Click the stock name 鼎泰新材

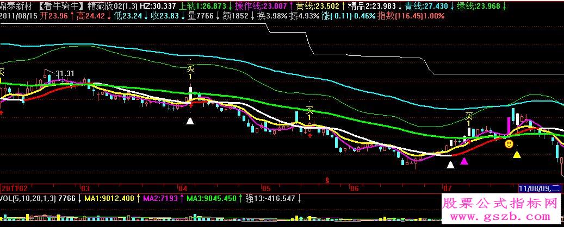coord(16,6)
